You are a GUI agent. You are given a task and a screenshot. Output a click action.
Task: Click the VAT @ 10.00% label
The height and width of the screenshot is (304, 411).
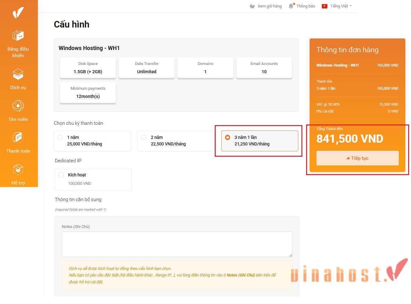[x=328, y=104]
